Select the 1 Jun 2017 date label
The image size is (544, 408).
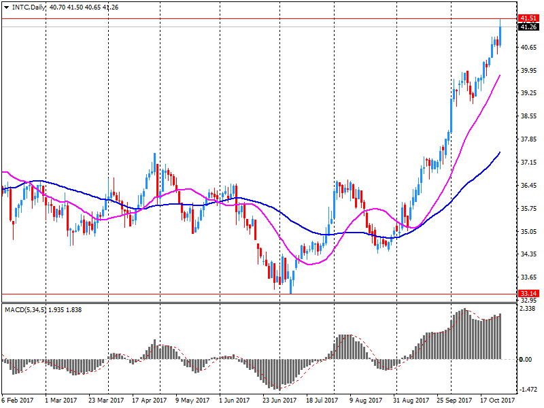click(x=234, y=401)
